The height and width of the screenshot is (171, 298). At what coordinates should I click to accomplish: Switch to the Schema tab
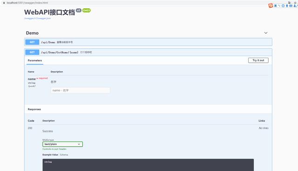64,155
